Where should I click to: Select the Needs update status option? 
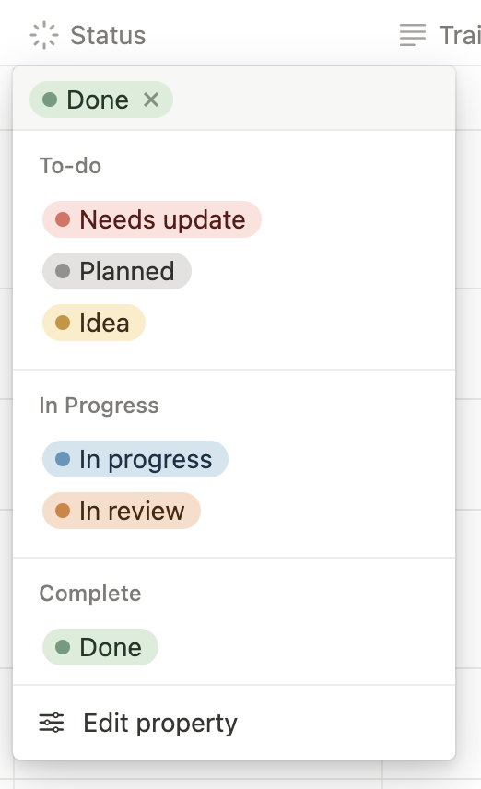click(x=151, y=219)
